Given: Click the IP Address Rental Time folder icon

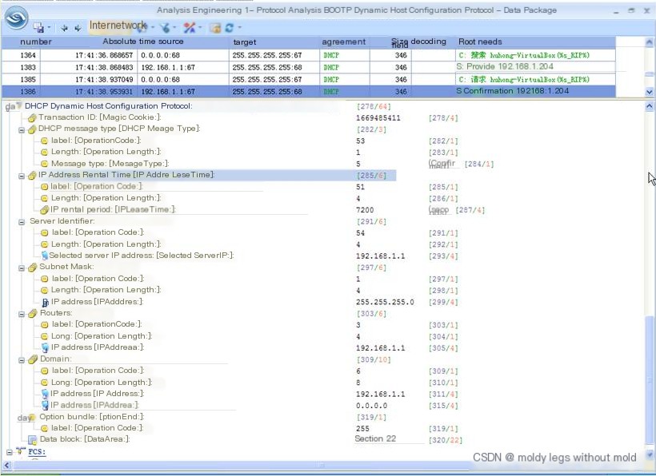Looking at the screenshot, I should click(x=32, y=176).
